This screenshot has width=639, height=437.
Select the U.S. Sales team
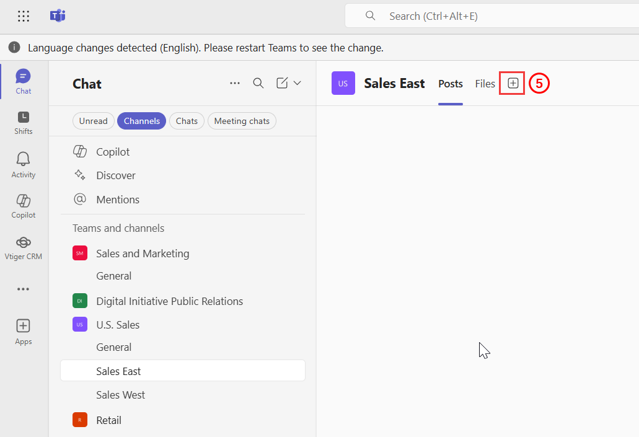[118, 325]
